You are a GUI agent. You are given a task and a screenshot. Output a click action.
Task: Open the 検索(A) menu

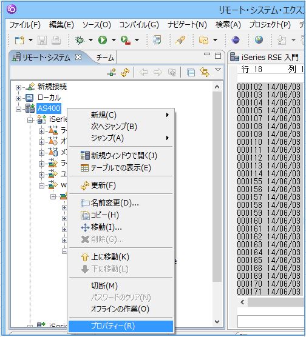228,25
